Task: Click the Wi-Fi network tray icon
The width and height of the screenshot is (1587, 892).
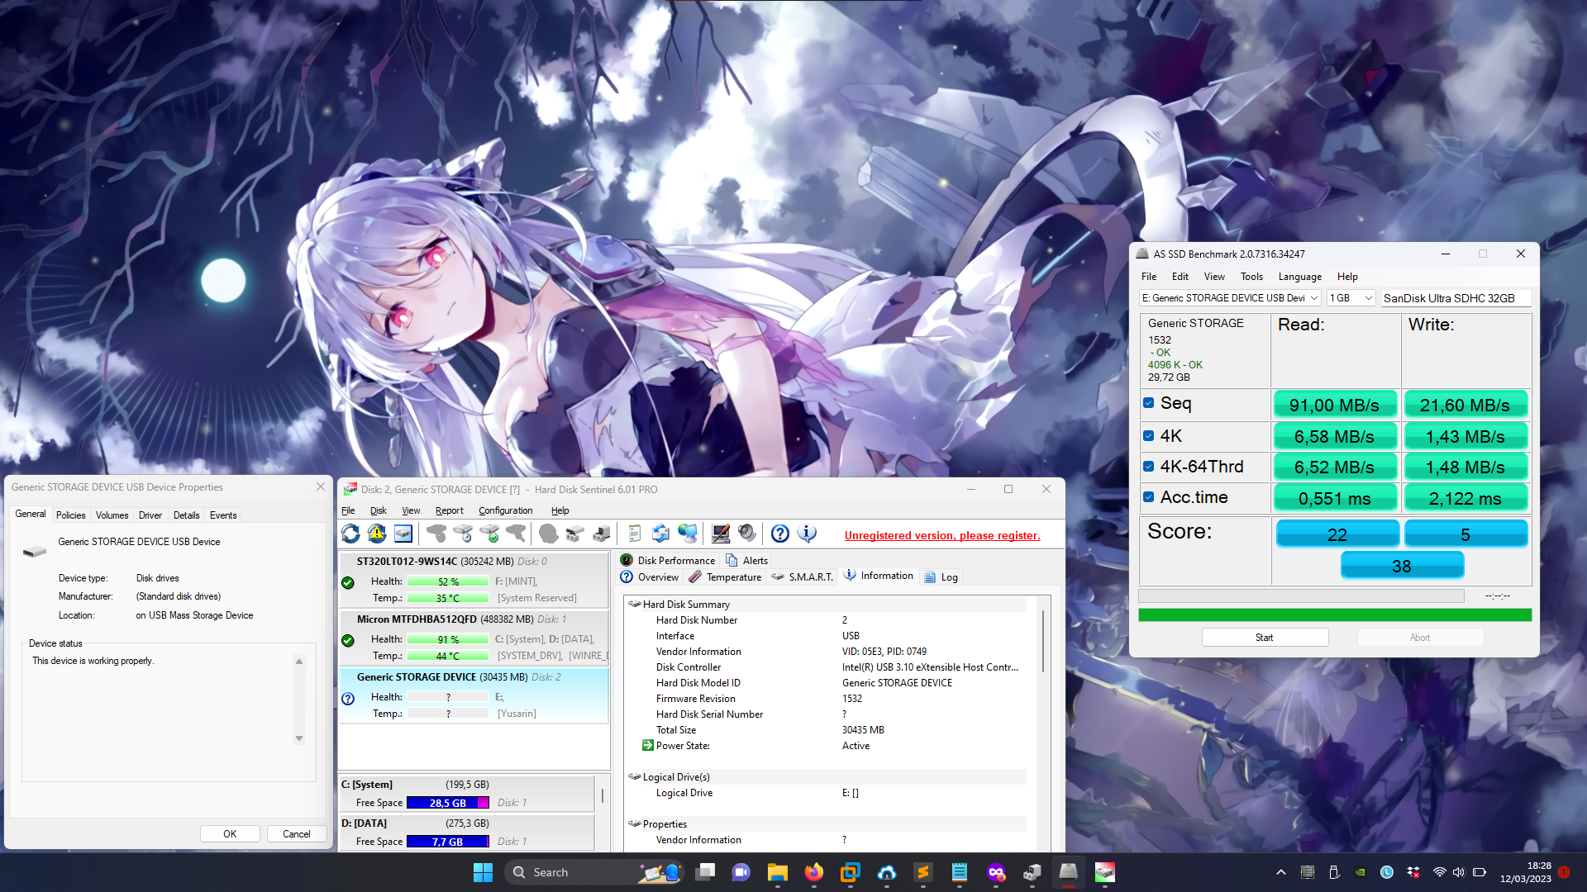Action: pos(1439,872)
